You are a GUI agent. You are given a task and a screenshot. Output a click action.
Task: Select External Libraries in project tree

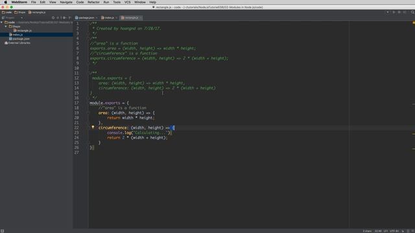(18, 43)
